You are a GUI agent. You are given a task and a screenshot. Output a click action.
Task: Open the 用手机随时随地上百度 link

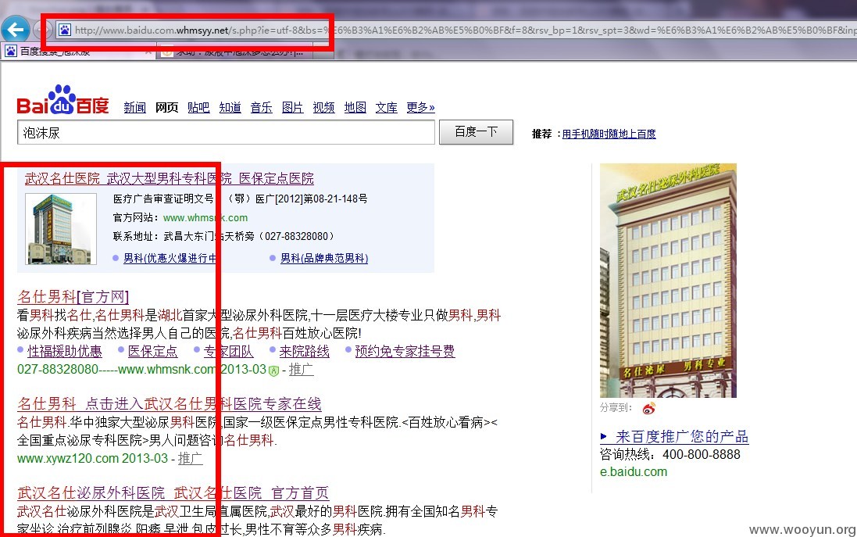coord(609,134)
